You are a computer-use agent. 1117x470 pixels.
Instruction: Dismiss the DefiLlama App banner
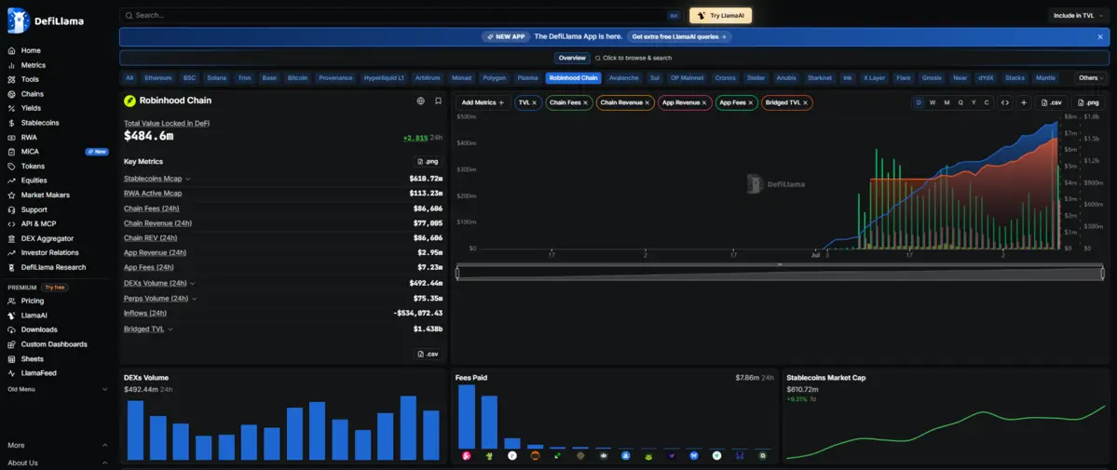click(1100, 37)
